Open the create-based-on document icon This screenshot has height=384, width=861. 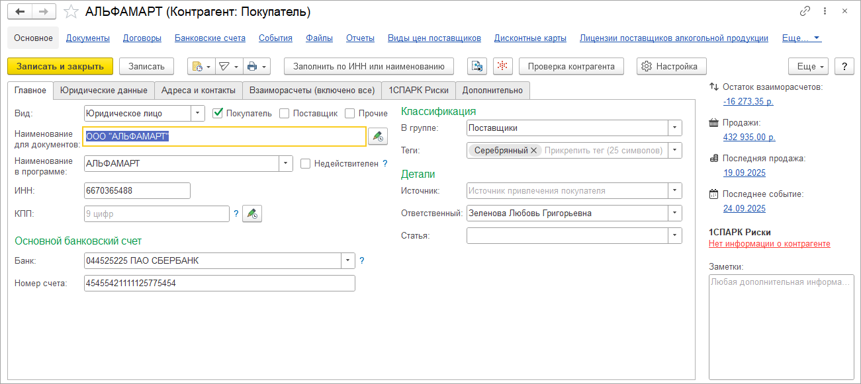pyautogui.click(x=201, y=66)
